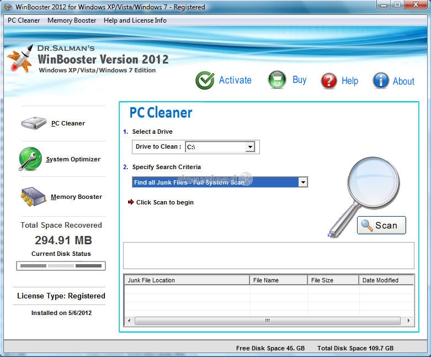Image resolution: width=431 pixels, height=357 pixels.
Task: Click the shopping cart Buy icon
Action: pos(277,80)
